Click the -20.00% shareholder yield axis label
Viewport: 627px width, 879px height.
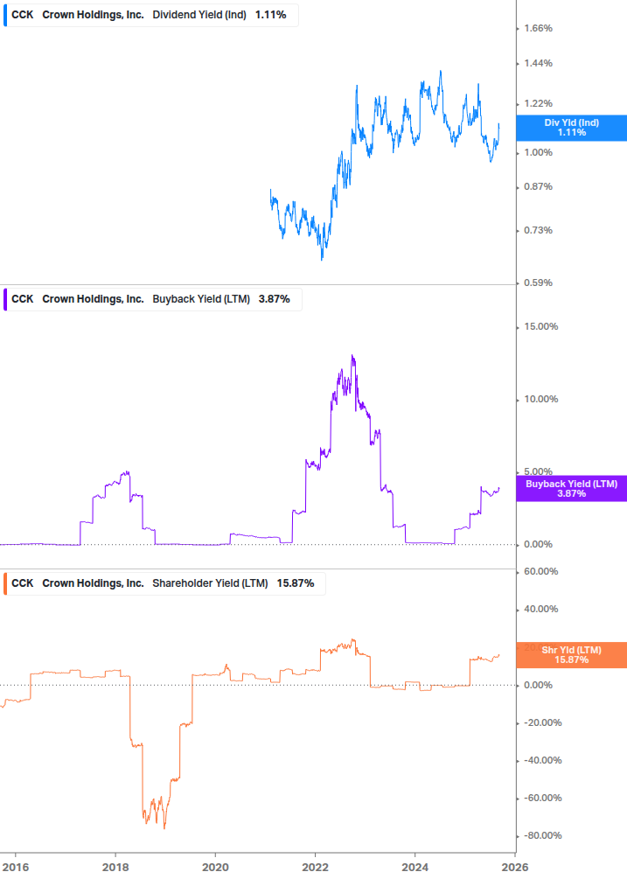click(x=542, y=723)
